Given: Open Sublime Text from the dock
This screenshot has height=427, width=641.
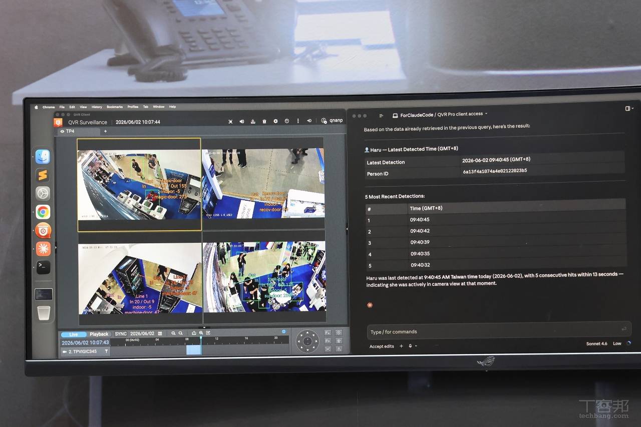Looking at the screenshot, I should point(43,175).
